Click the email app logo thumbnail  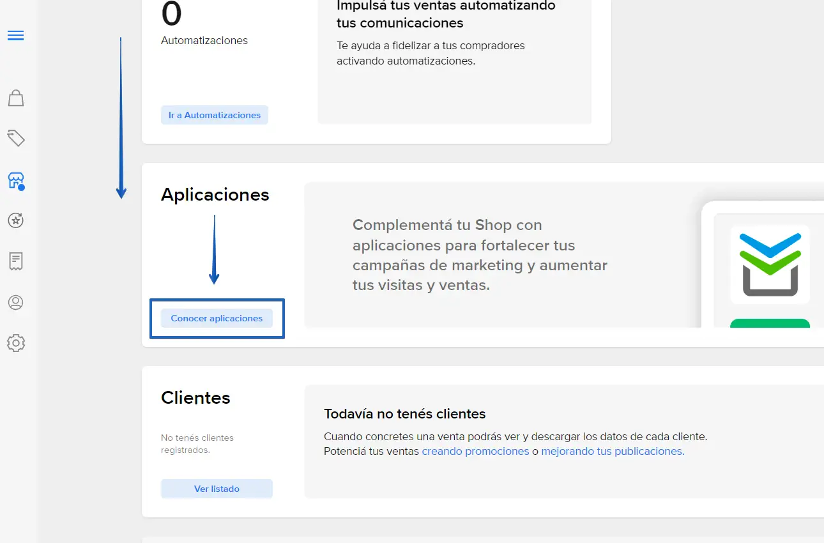pyautogui.click(x=770, y=264)
